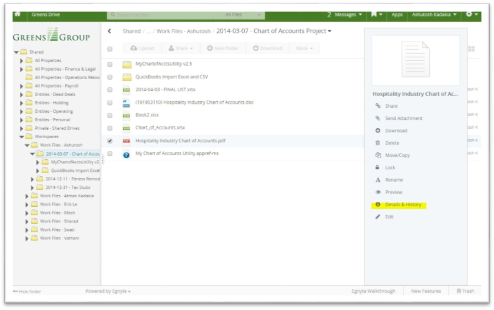Open the settings gear menu
This screenshot has height=310, width=494.
coord(470,14)
